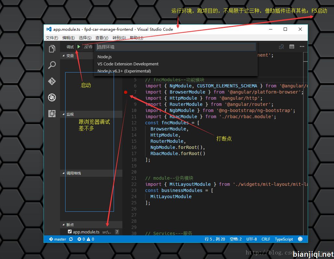Open the 帮助(H) menu
This screenshot has height=259, width=334.
pos(136,38)
